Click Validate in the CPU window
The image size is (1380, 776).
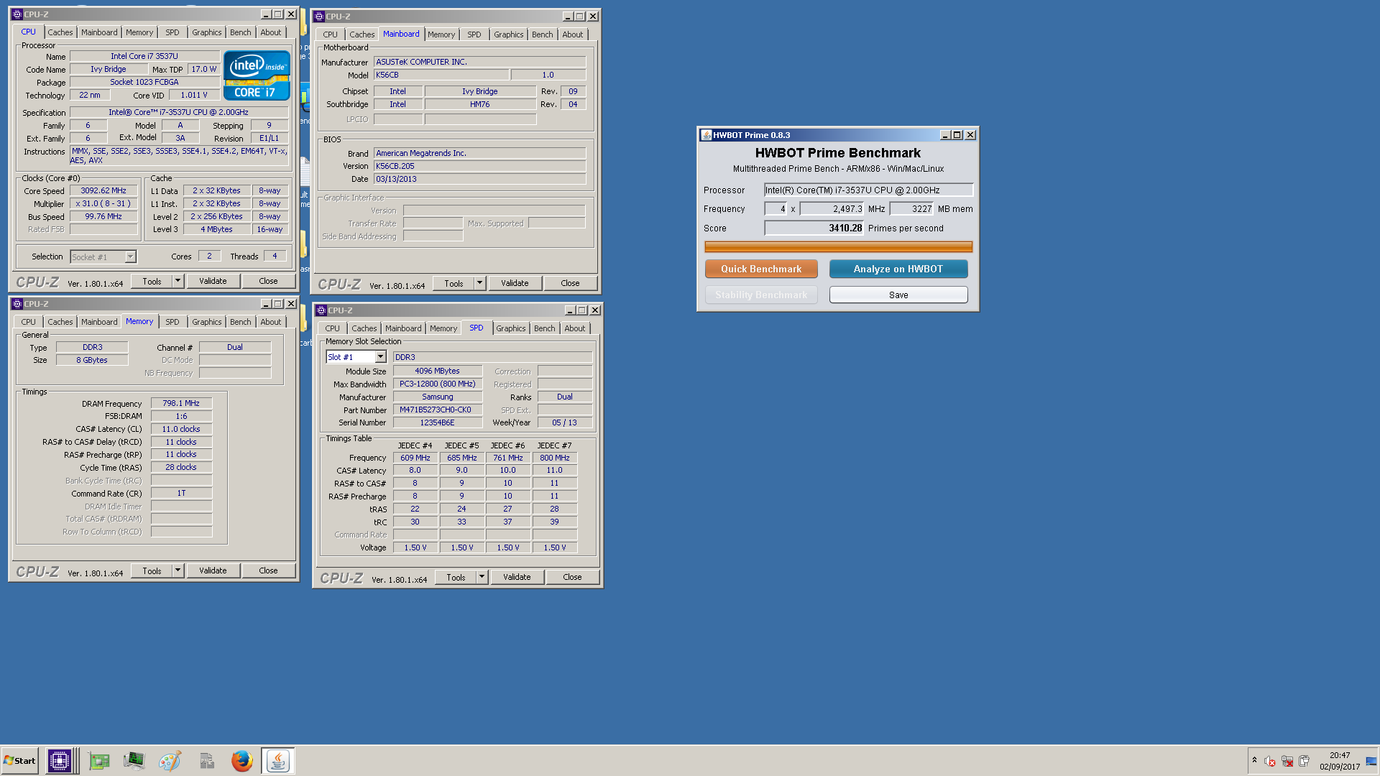(213, 281)
